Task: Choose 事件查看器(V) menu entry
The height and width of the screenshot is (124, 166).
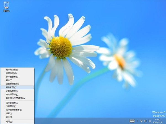Action: click(x=12, y=77)
